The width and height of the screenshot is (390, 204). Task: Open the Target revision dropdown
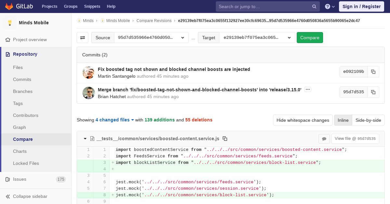[x=257, y=38]
